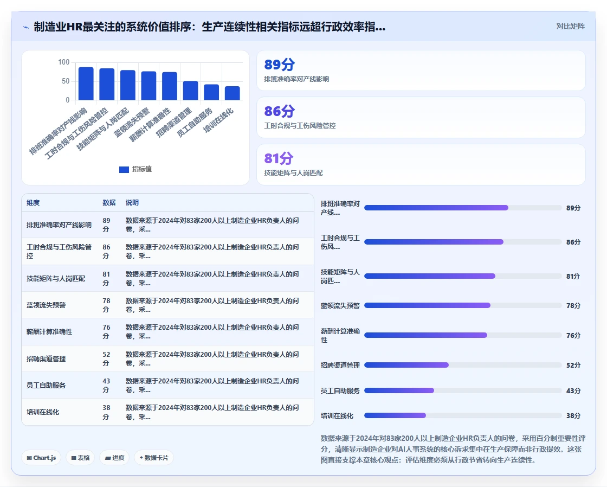The width and height of the screenshot is (607, 487).
Task: Click the 招聘渠道管理 progress list label
Action: click(x=340, y=366)
